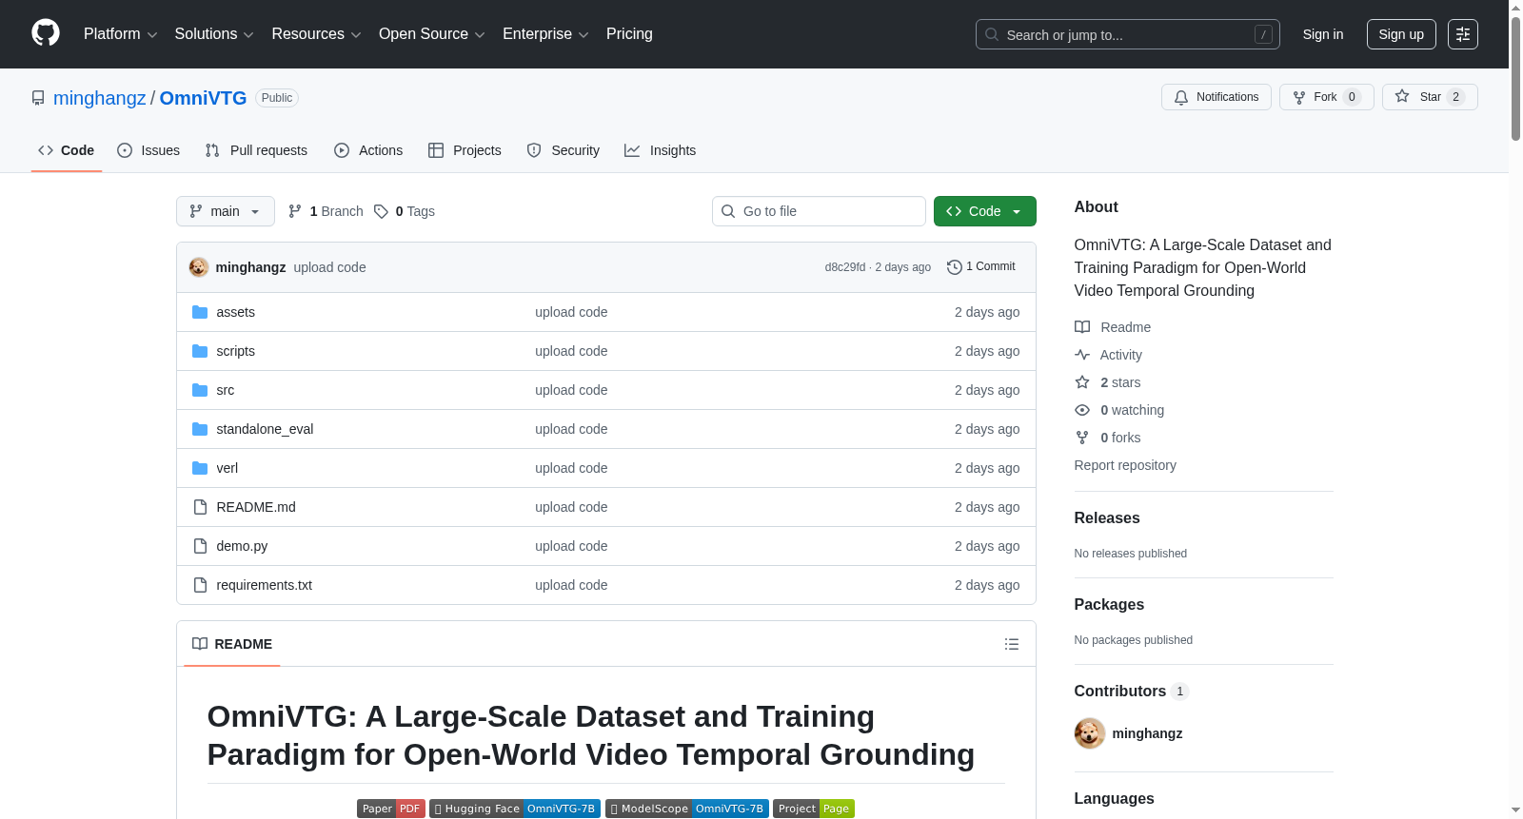Screen dimensions: 1523x819
Task: Click the star icon beside 2 stars
Action: coord(1082,382)
